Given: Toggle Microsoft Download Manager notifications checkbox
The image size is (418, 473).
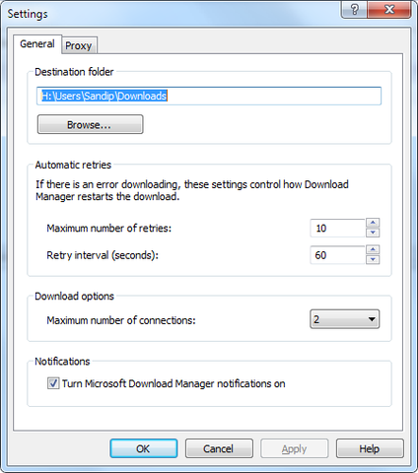Looking at the screenshot, I should pyautogui.click(x=53, y=383).
